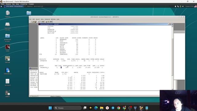Open Task View on the taskbar
The height and width of the screenshot is (111, 197).
point(85,108)
